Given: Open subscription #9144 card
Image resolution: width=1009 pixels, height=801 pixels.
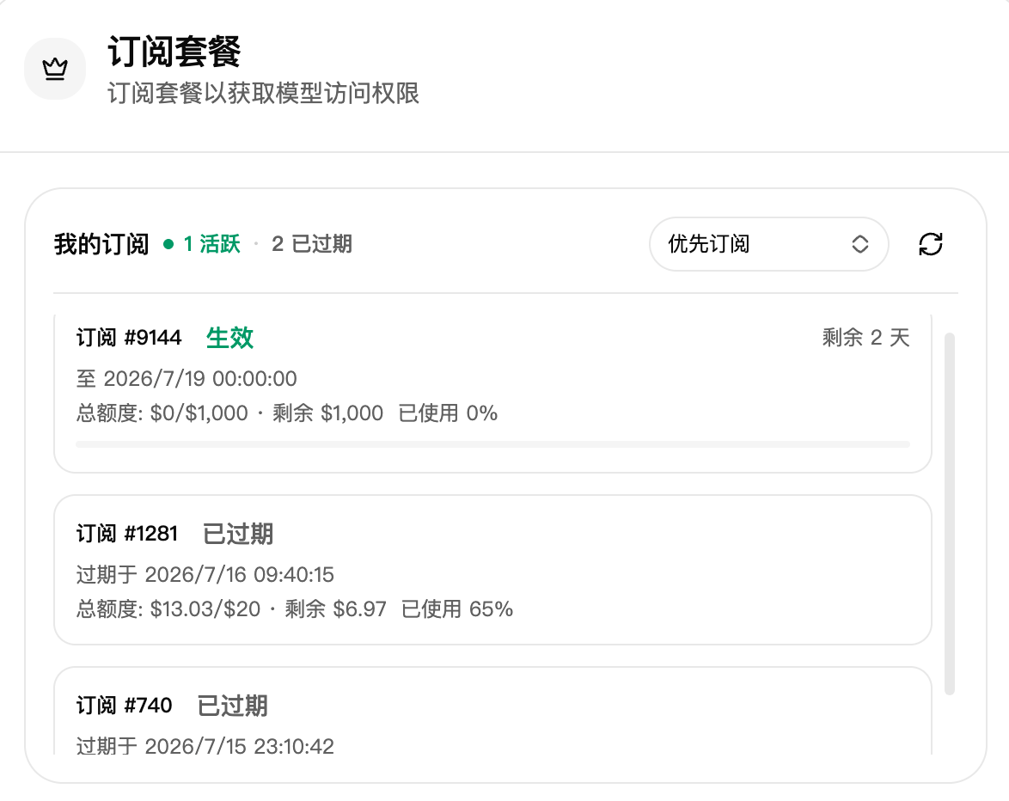Looking at the screenshot, I should point(493,393).
